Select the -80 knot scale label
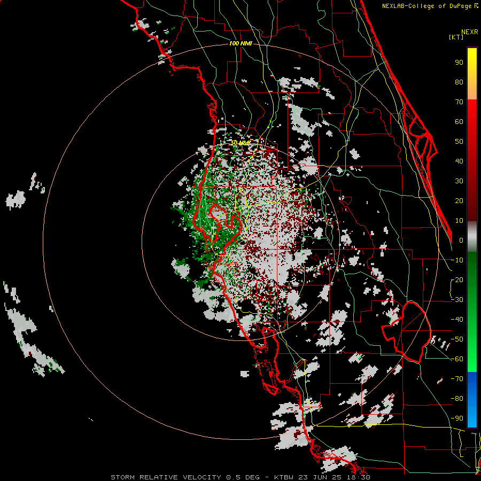This screenshot has width=481, height=481. [457, 399]
